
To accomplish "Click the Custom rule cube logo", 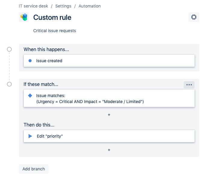I will (x=24, y=17).
